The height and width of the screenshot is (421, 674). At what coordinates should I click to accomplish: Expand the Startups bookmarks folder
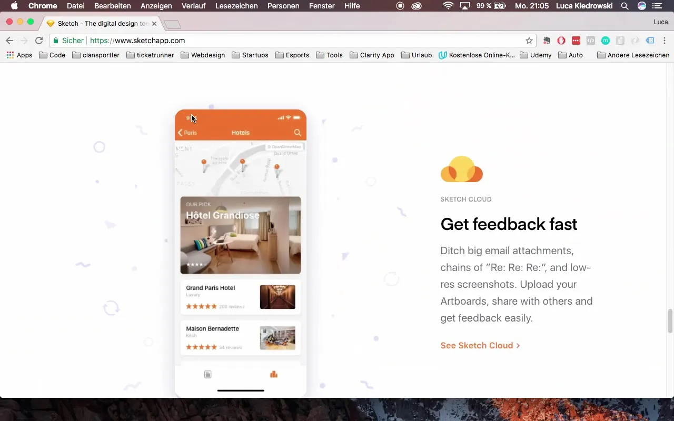(250, 55)
